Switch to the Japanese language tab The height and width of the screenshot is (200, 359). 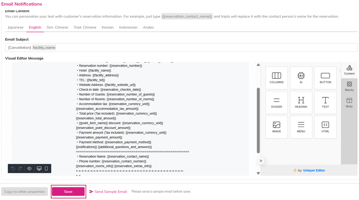click(x=15, y=27)
